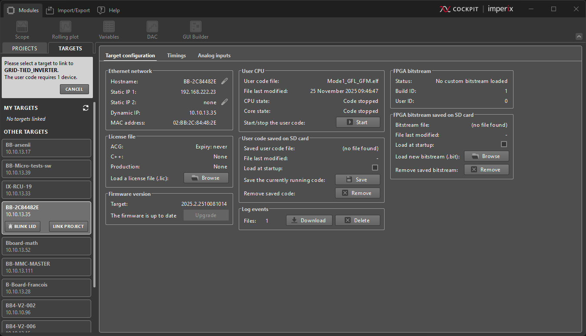The height and width of the screenshot is (336, 586).
Task: Click Link Project for BB-2C84482E
Action: click(x=68, y=227)
